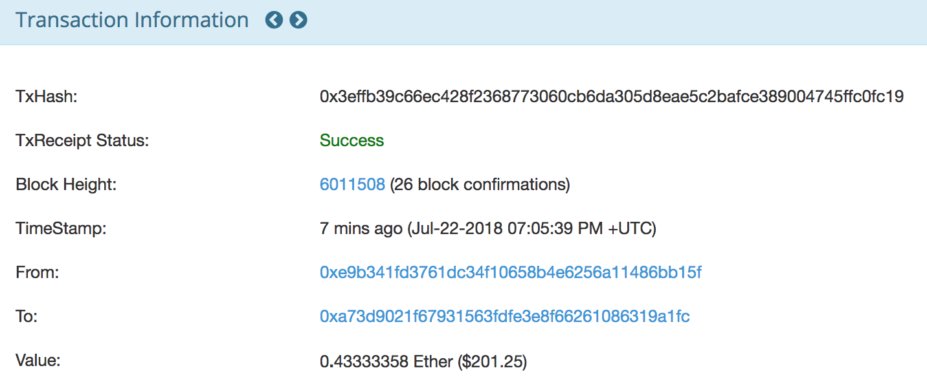Click the transaction hash value
The height and width of the screenshot is (388, 927).
click(612, 97)
